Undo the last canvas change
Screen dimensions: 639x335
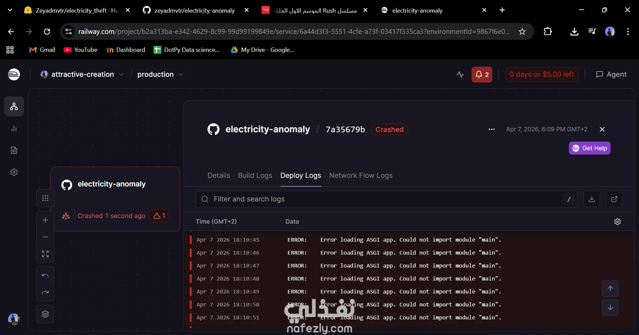[x=45, y=276]
